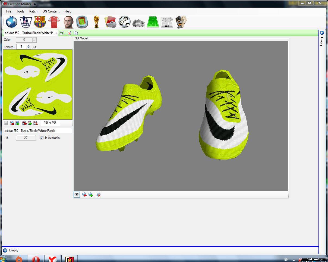Decrease the Texture number with down arrow

29,48
